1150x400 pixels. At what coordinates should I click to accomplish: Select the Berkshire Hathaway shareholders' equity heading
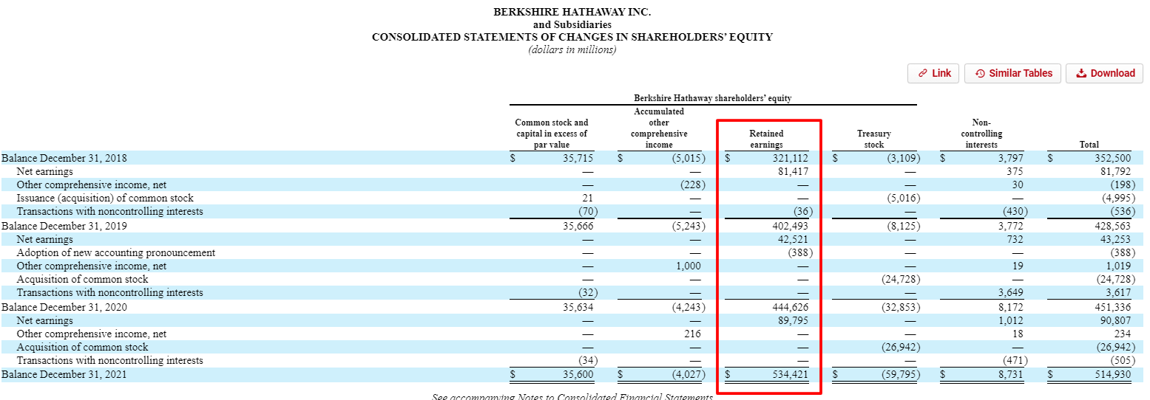(x=712, y=98)
